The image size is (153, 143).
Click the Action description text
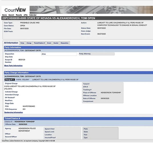[122, 24]
